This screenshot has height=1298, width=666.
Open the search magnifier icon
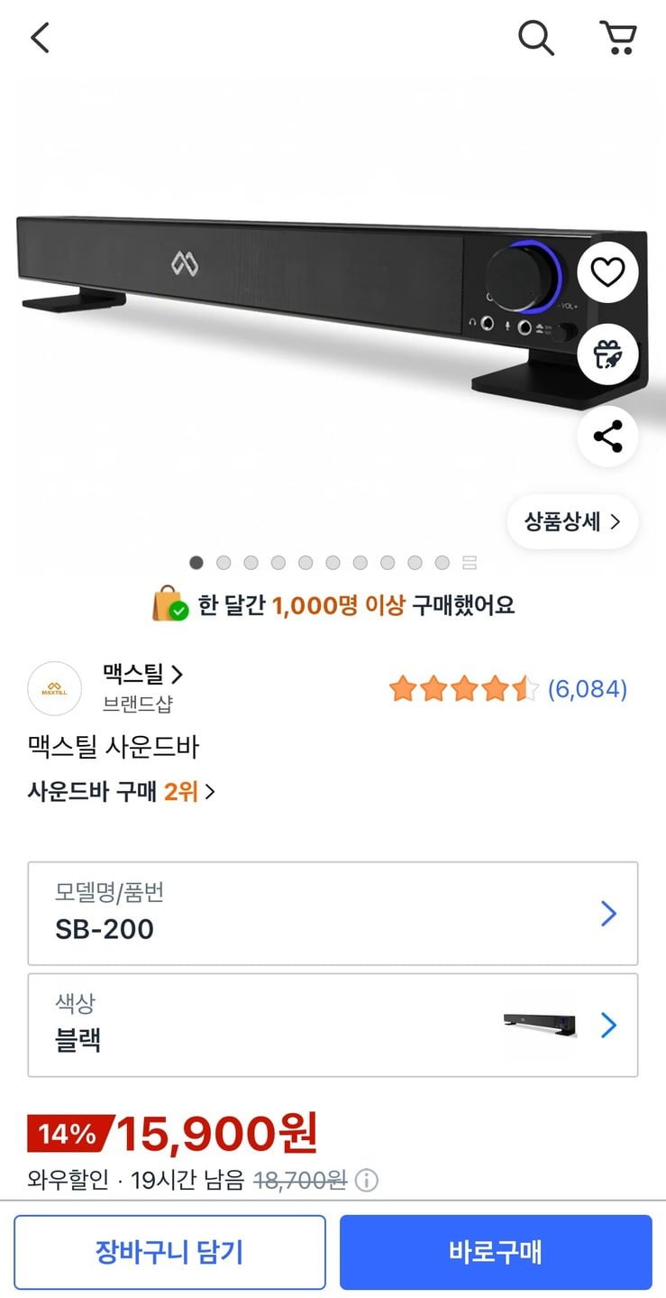(x=535, y=38)
